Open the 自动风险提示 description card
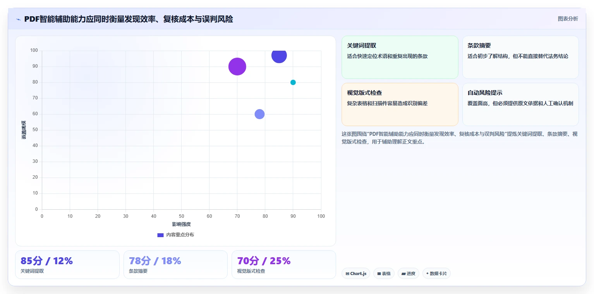The image size is (594, 294). [x=520, y=104]
